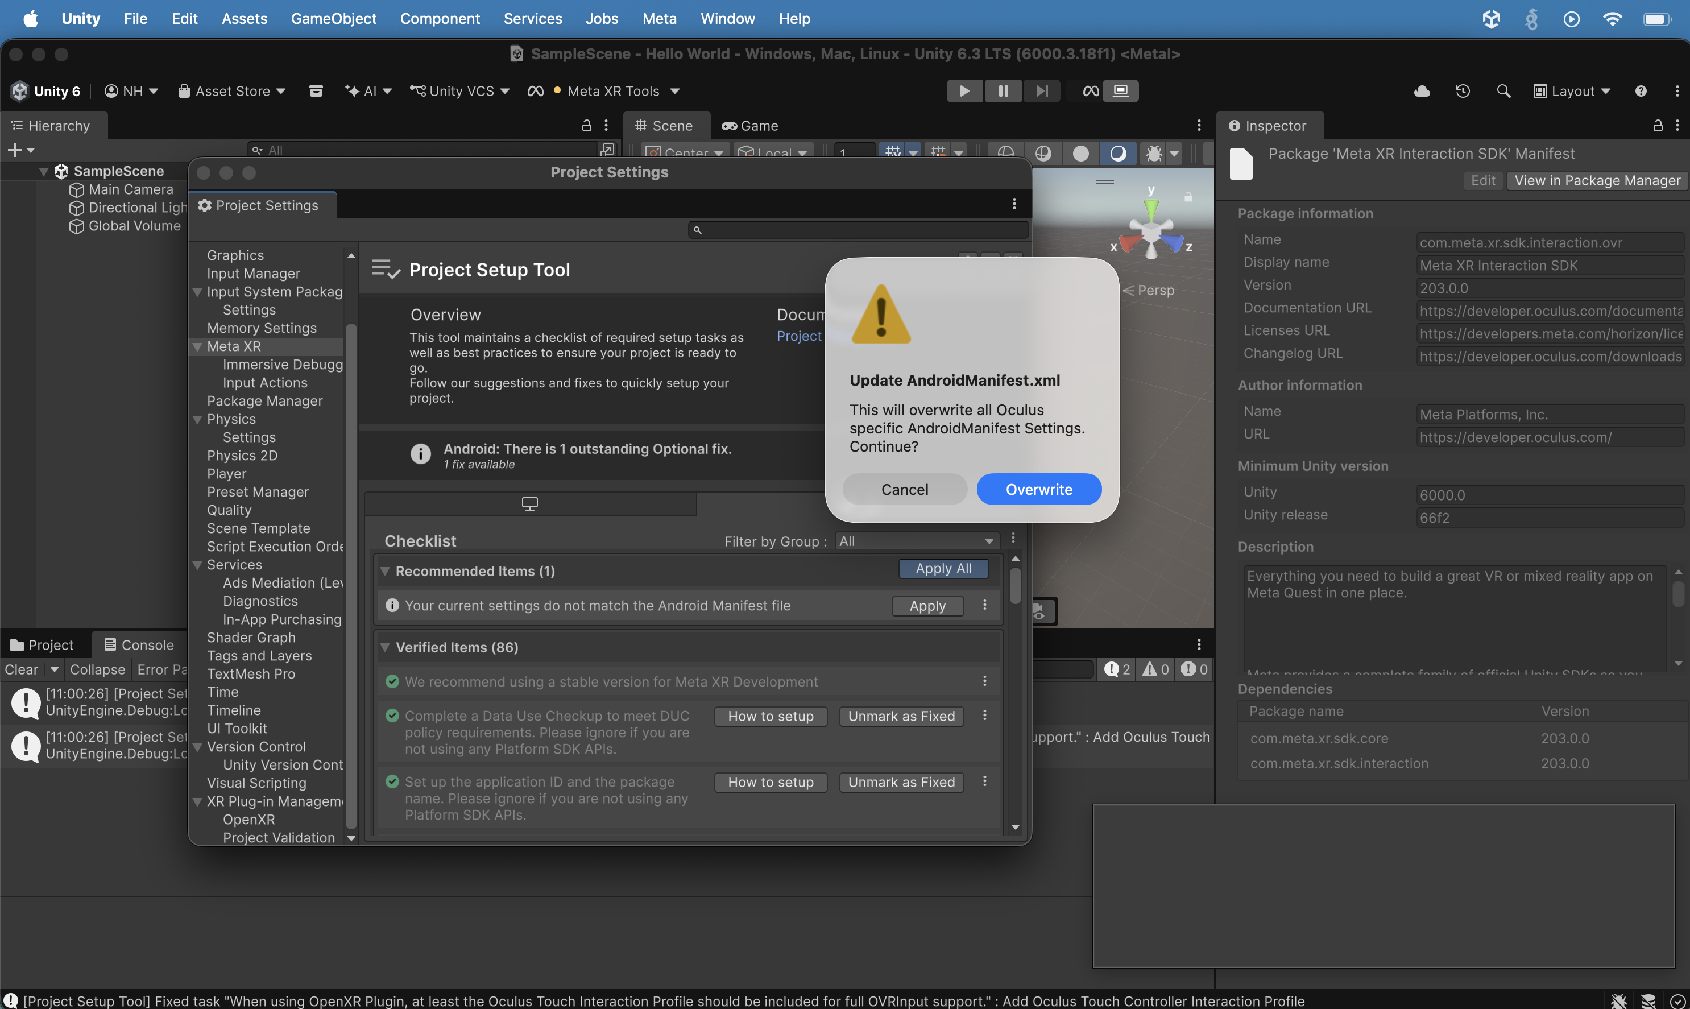
Task: Click the Unity 6 logo button
Action: [x=47, y=91]
